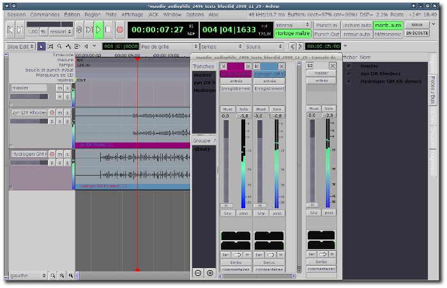Toggle Hydrogen GM Kit demo1 display checkbox
The height and width of the screenshot is (288, 447).
(348, 81)
